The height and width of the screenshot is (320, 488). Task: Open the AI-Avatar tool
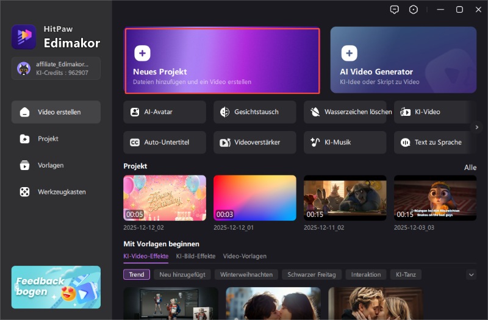tap(165, 112)
